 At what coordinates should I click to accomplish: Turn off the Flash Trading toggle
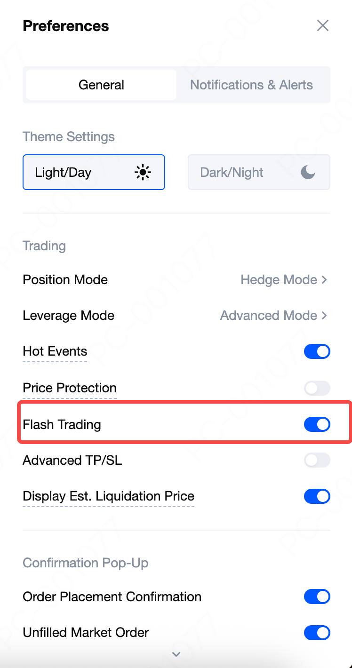(x=317, y=425)
